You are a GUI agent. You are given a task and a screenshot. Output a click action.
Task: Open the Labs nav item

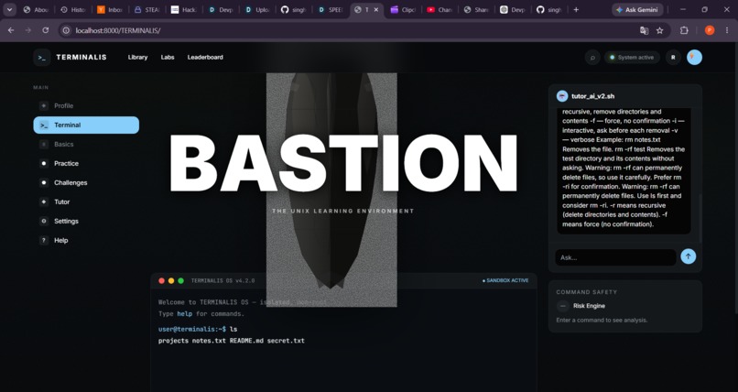(x=168, y=58)
